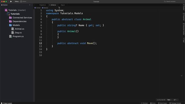The height and width of the screenshot is (104, 185).
Task: Click line number 12 in the gutter
Action: (40, 43)
